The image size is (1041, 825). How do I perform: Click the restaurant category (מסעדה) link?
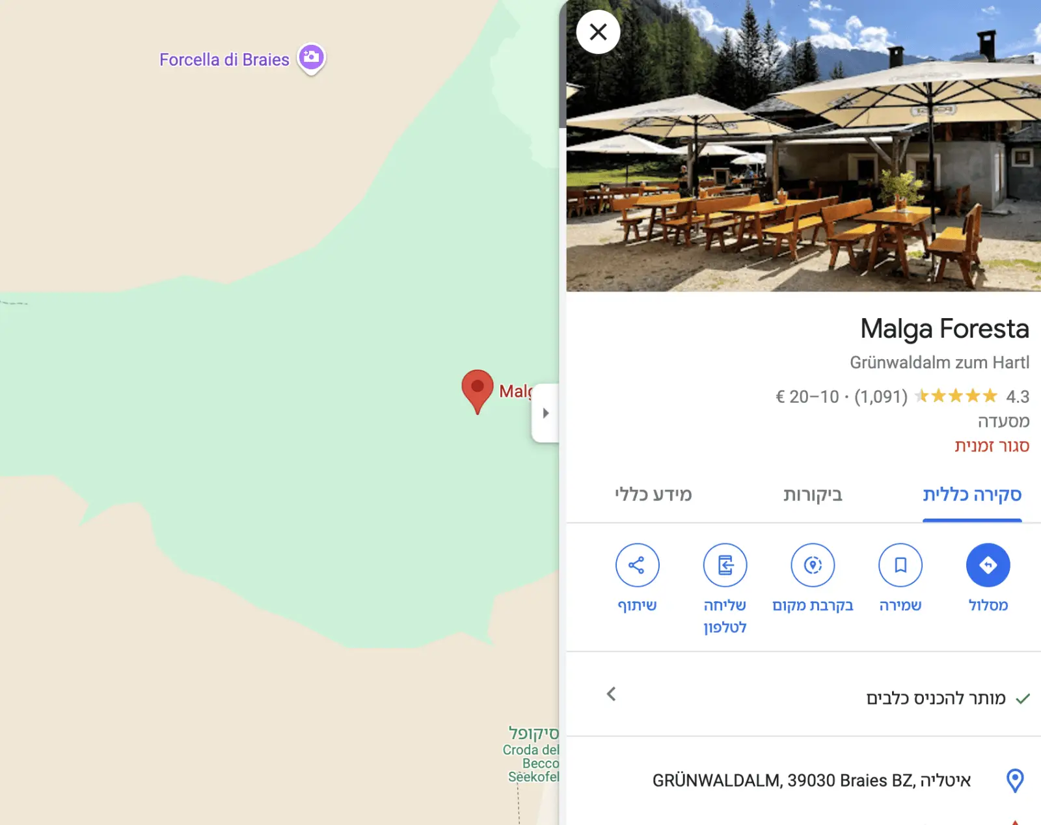(1003, 422)
